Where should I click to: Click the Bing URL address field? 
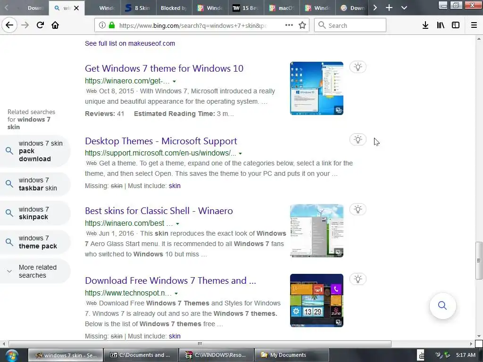(x=192, y=25)
